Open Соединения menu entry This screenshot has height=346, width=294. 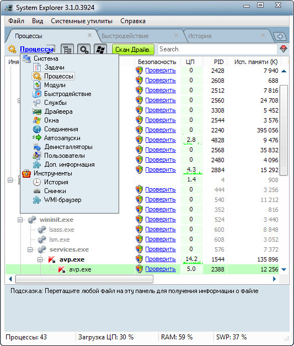pos(61,129)
